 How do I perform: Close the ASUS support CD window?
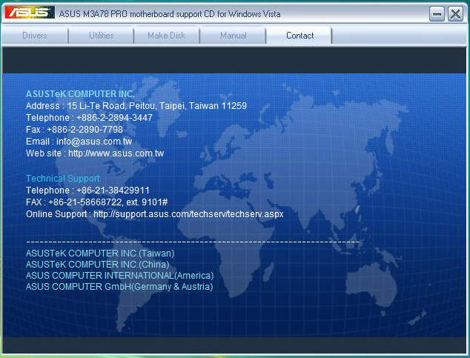click(x=455, y=14)
